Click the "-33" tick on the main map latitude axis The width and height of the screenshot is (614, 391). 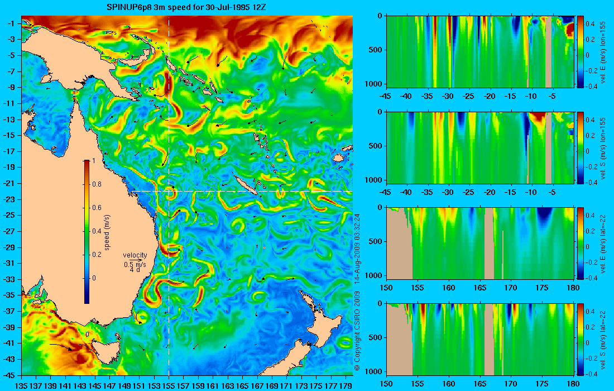[9, 279]
